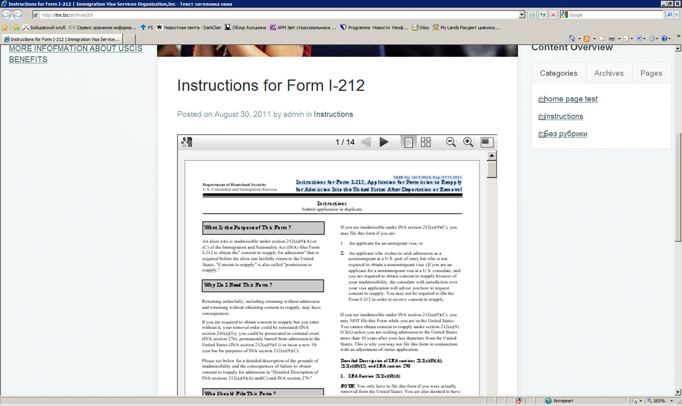This screenshot has height=406, width=682.
Task: Open the Instructions category link in post meta
Action: coord(333,114)
